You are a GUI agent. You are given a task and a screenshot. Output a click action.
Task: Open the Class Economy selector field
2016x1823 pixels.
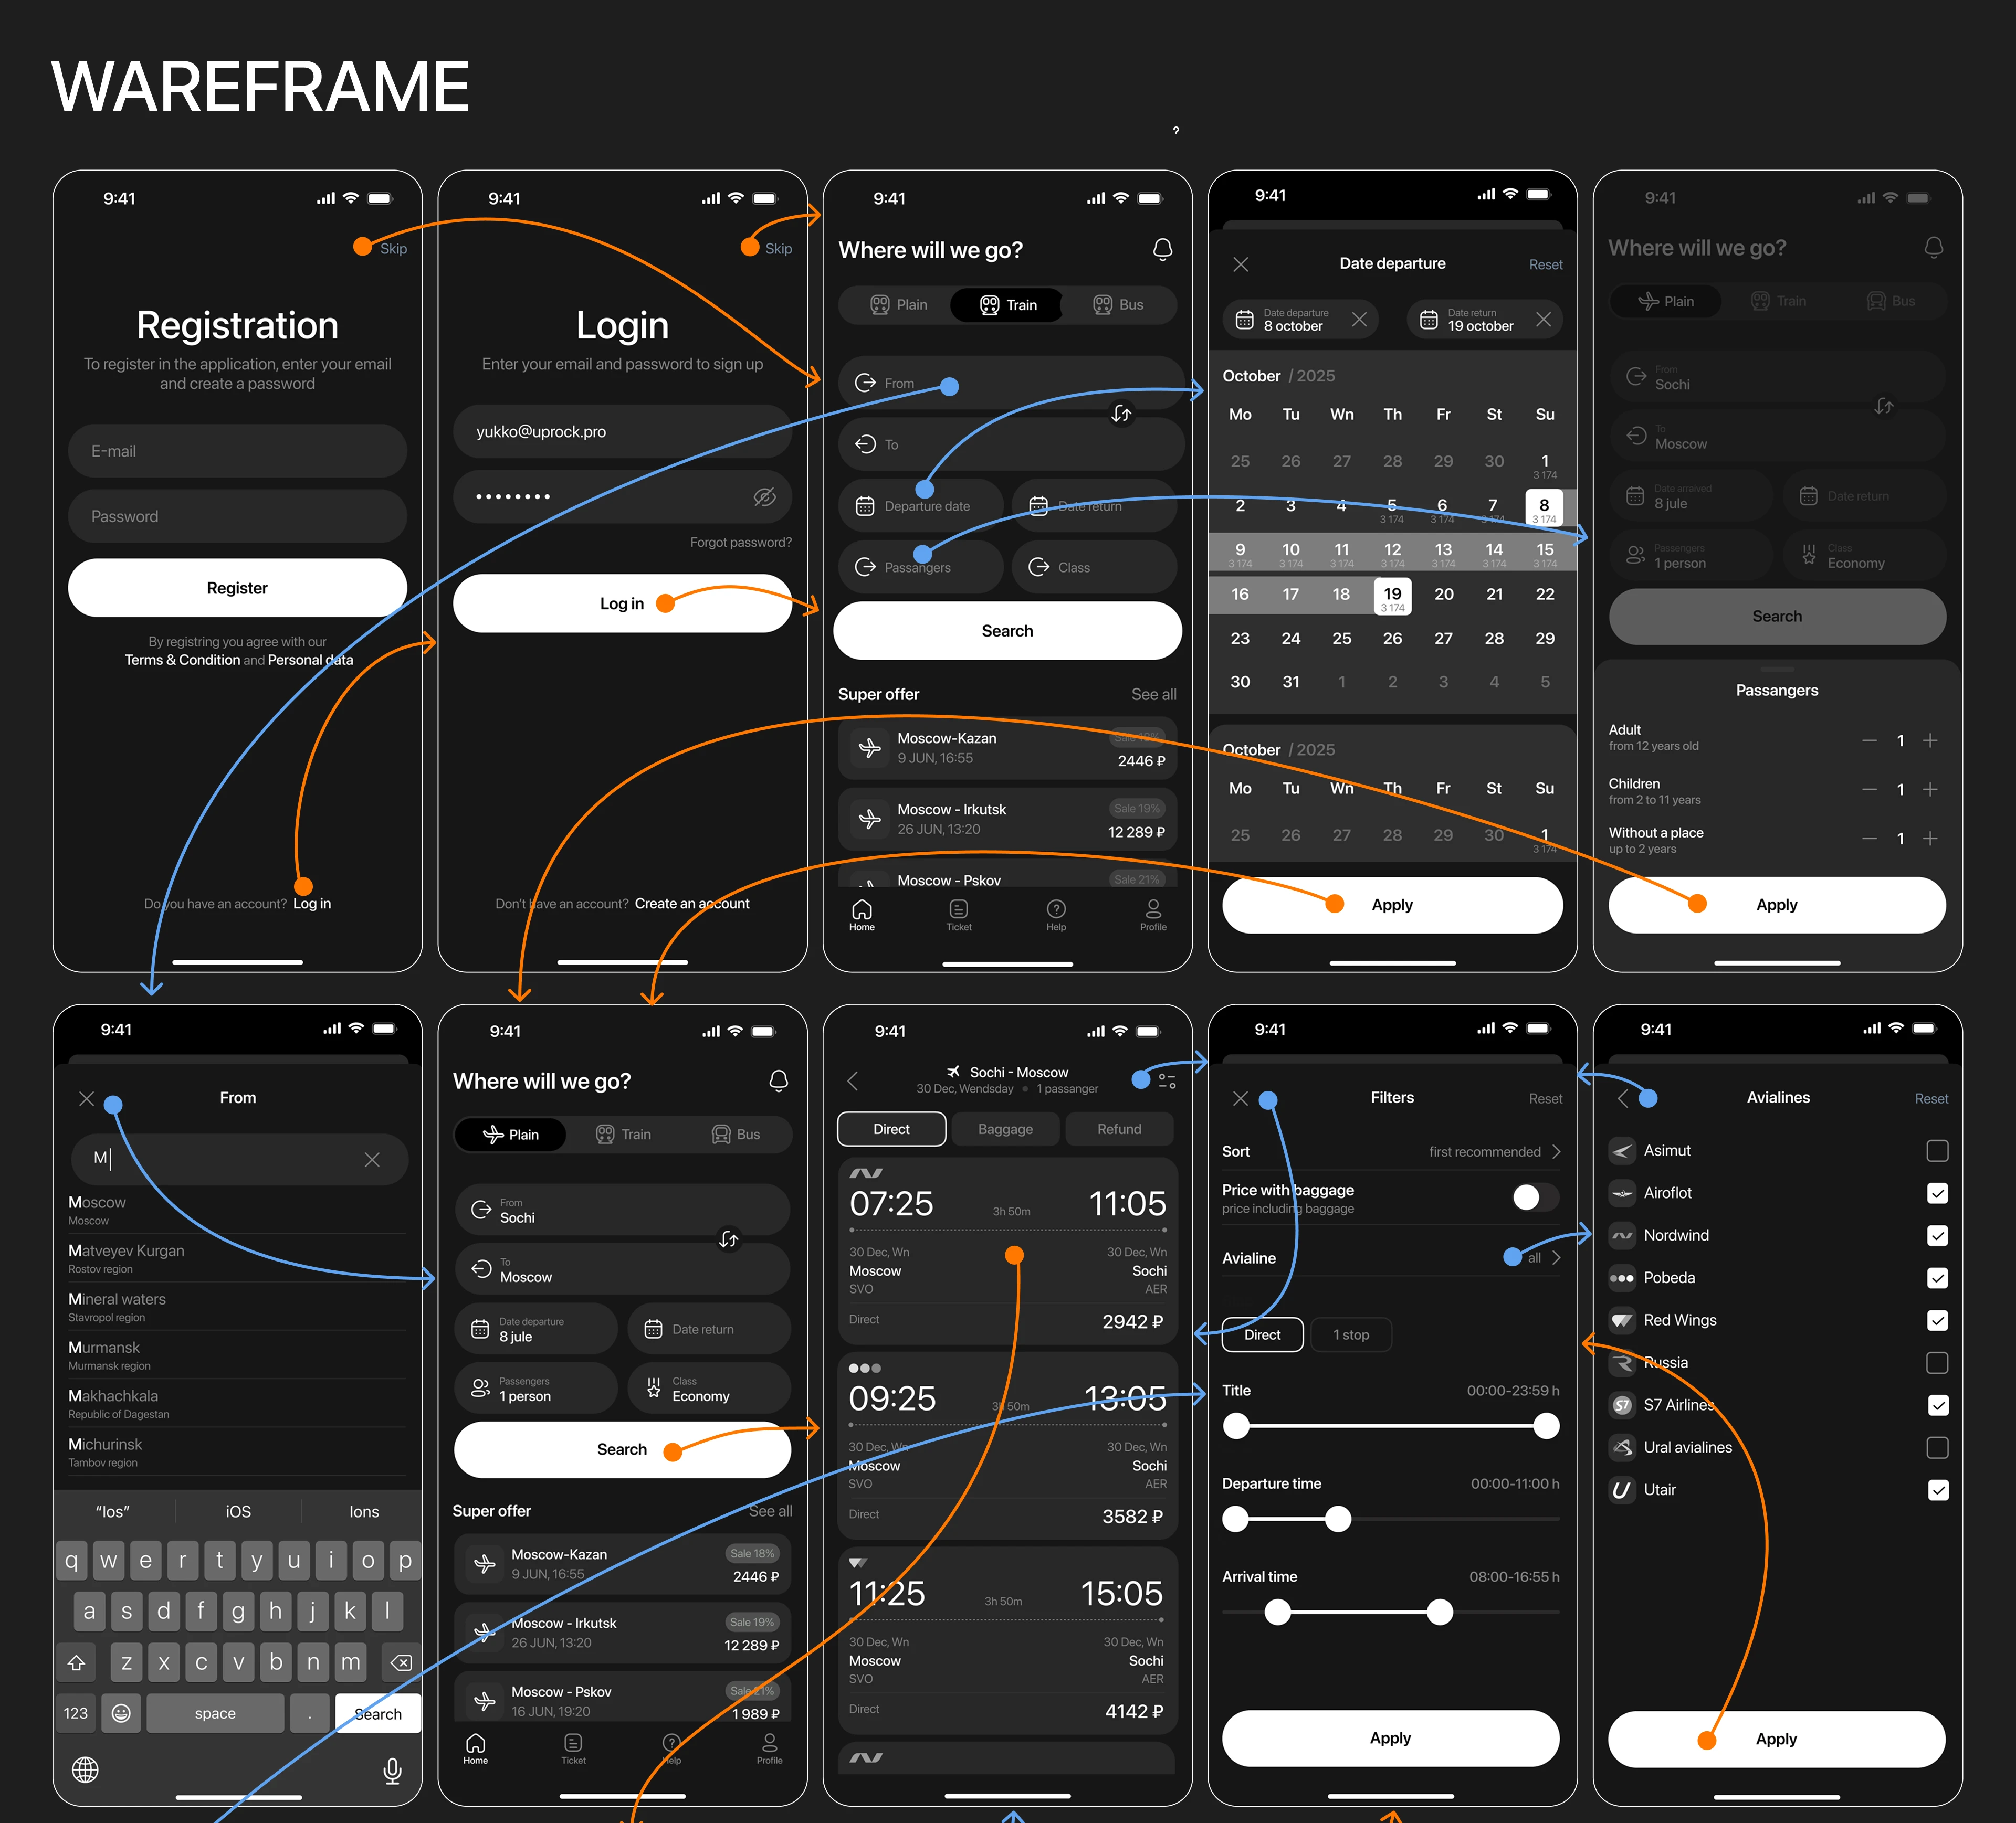709,1388
